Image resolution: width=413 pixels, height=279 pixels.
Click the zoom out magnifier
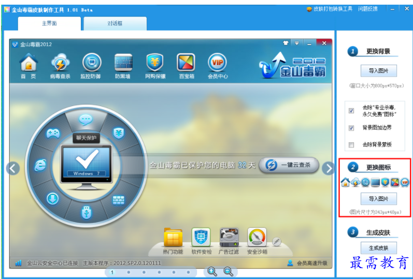[x=228, y=272]
